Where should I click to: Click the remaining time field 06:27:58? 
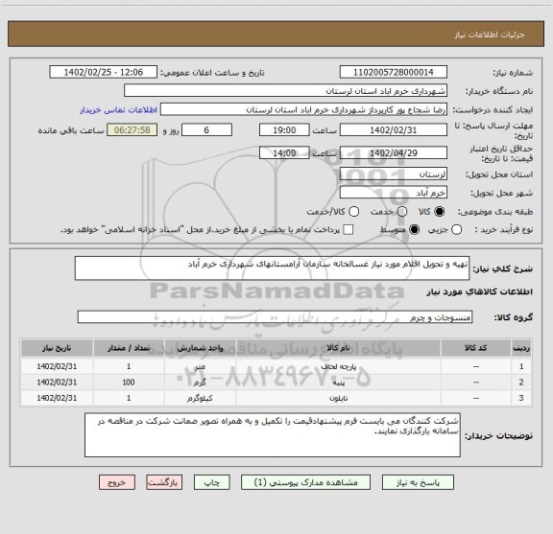click(132, 130)
